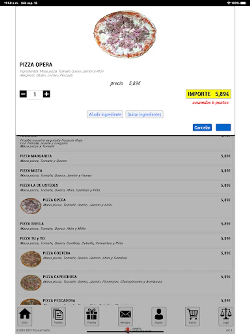The height and width of the screenshot is (334, 250).
Task: Increase quantity with the plus button
Action: [x=47, y=94]
